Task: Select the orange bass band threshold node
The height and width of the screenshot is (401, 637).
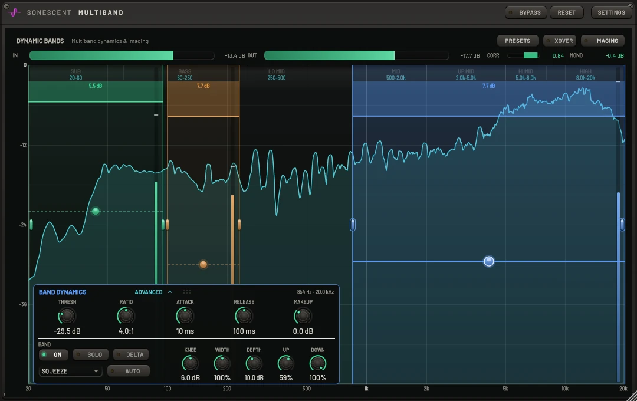Action: pyautogui.click(x=203, y=265)
